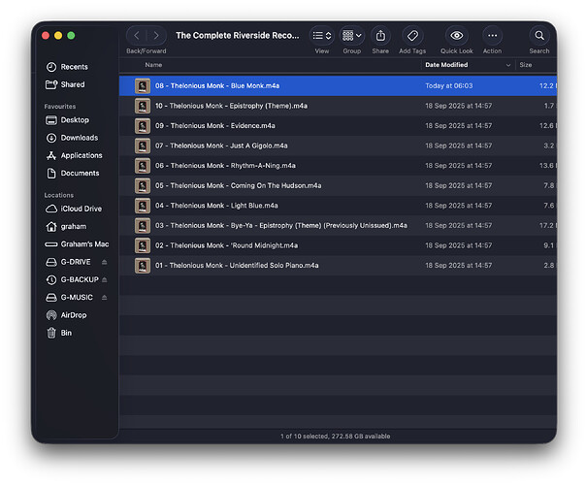Sort by the Size column header

point(526,65)
